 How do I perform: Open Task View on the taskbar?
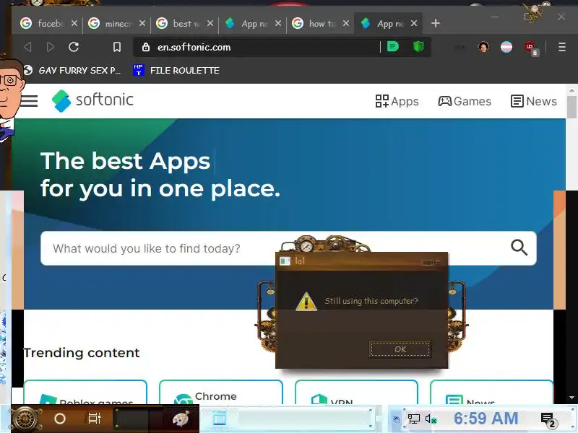(95, 419)
